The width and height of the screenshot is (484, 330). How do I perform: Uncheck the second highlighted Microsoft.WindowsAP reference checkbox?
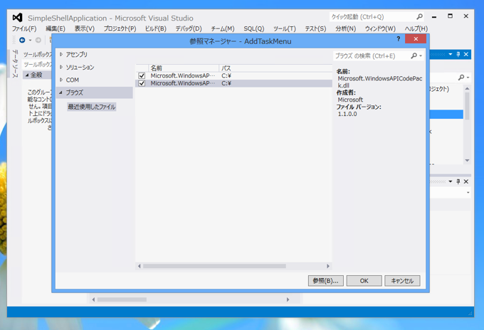(142, 83)
